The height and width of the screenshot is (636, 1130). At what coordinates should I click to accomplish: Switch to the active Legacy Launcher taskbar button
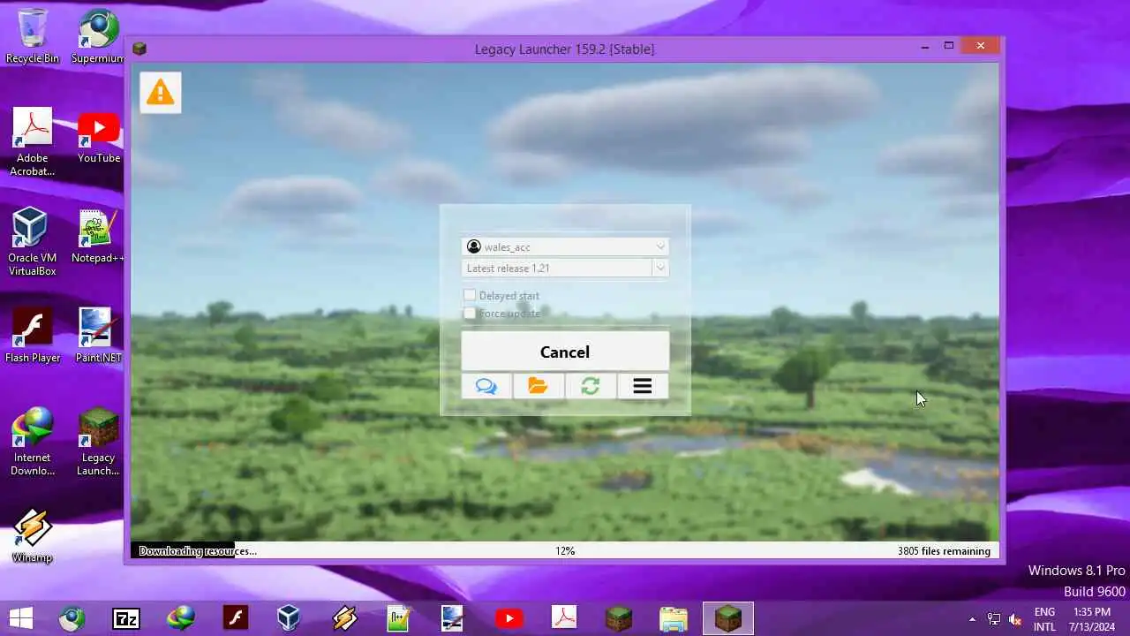pyautogui.click(x=728, y=618)
